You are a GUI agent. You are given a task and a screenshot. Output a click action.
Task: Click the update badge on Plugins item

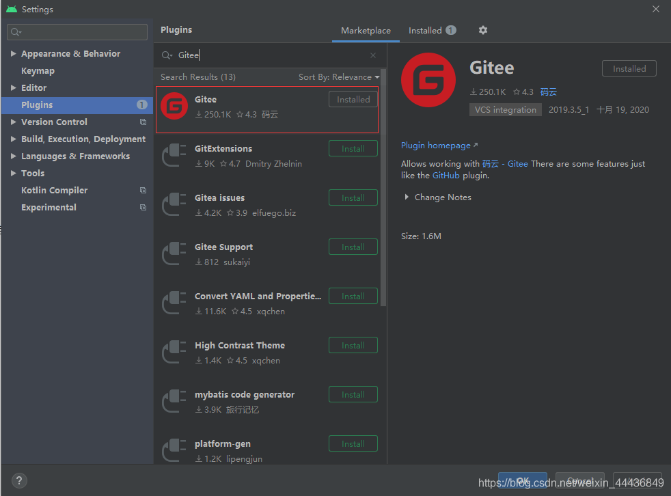141,105
